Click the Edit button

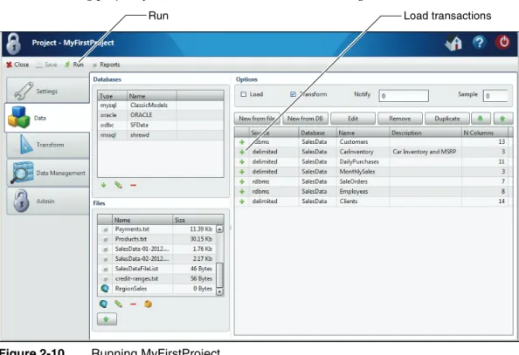pyautogui.click(x=353, y=119)
